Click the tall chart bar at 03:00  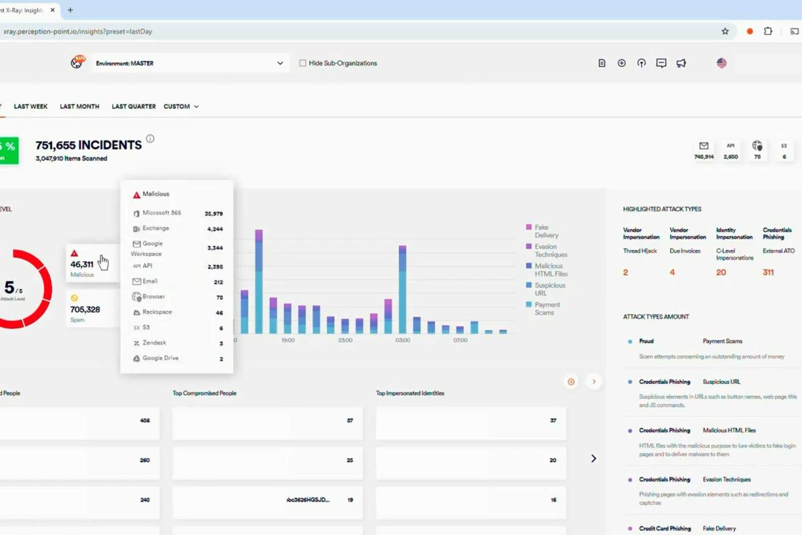[x=402, y=289]
